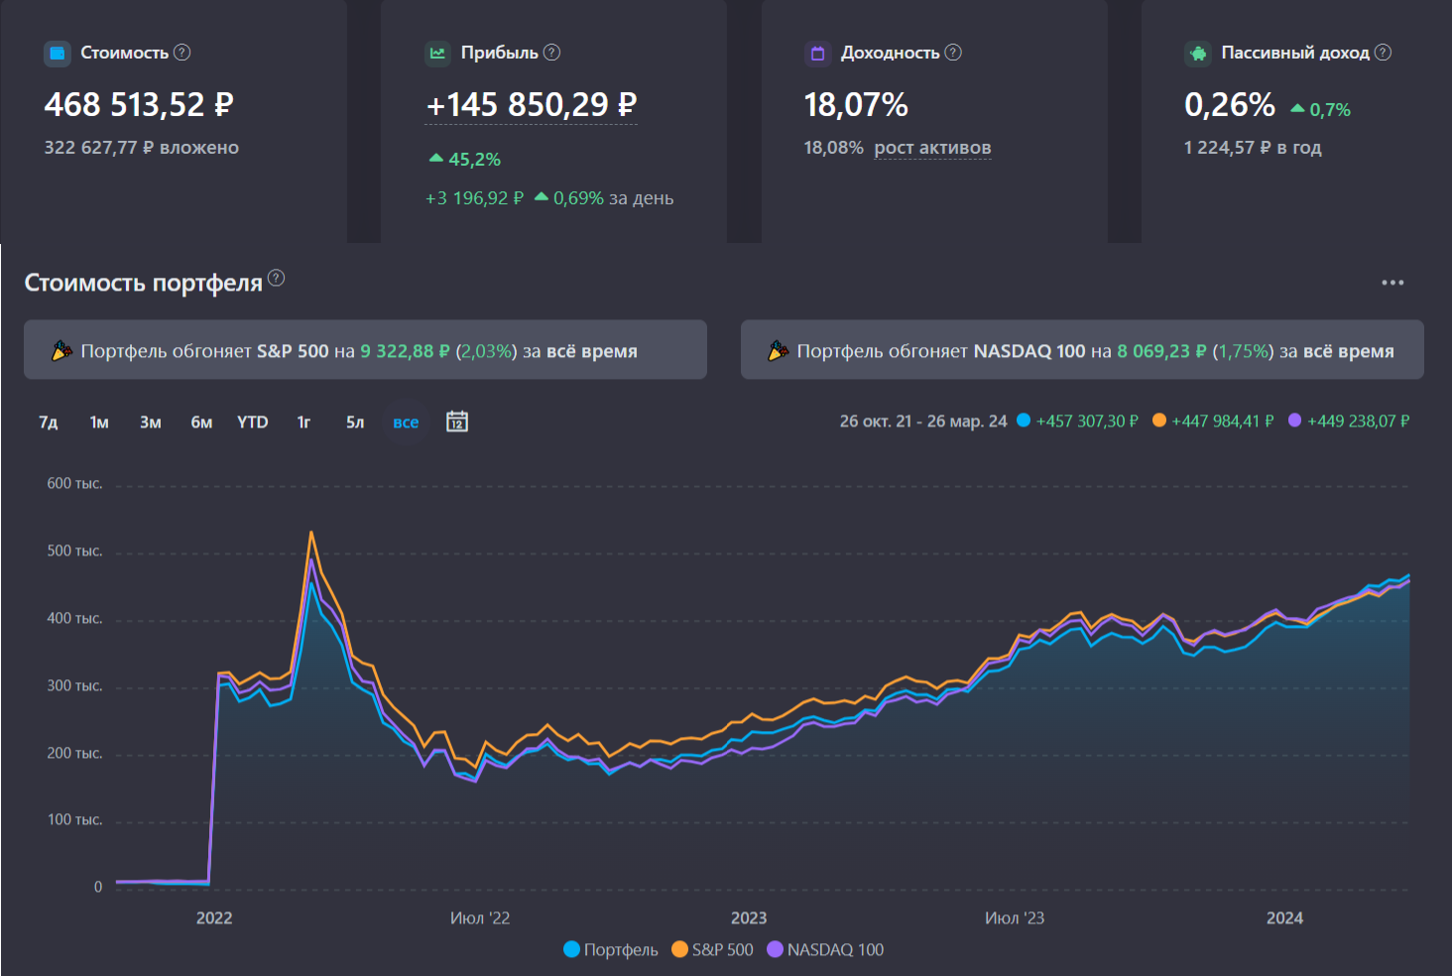This screenshot has width=1452, height=976.
Task: Click the +145 850,29 ₽ profit value
Action: 532,104
